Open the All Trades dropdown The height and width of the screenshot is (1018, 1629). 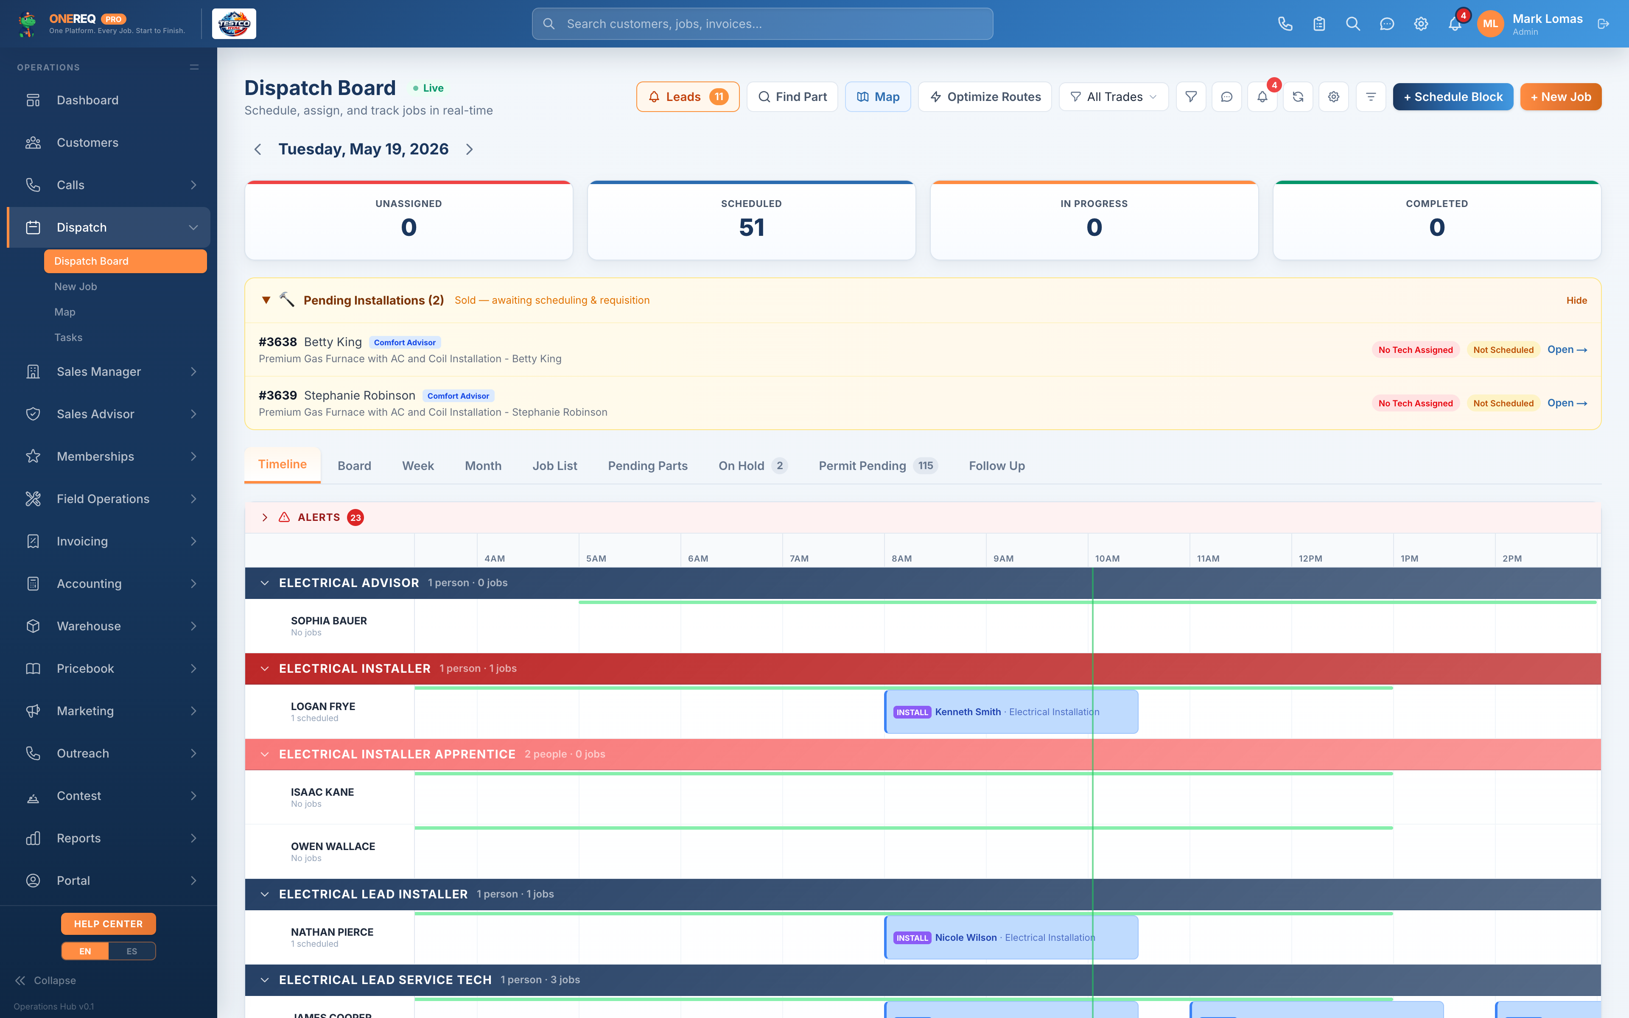[x=1114, y=97]
